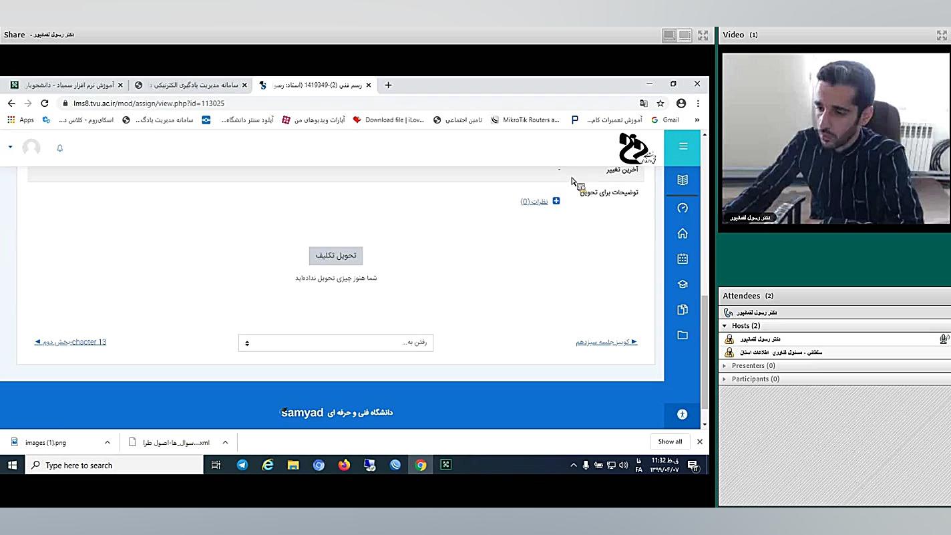The image size is (951, 535).
Task: Click Show all downloads
Action: (x=670, y=441)
